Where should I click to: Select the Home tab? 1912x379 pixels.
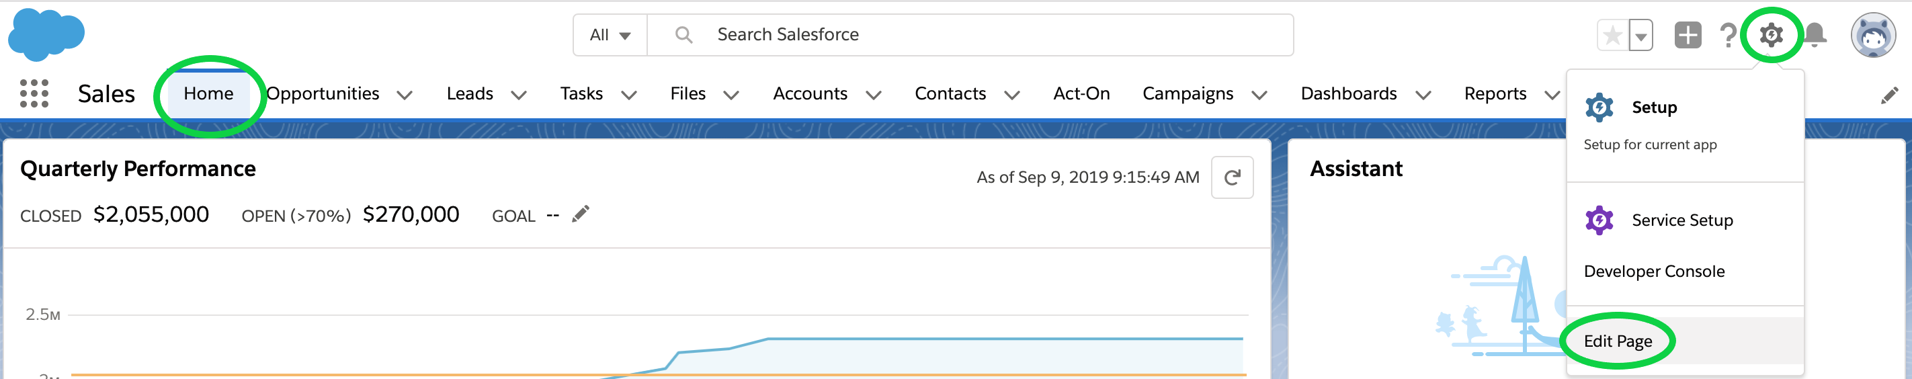[x=208, y=93]
